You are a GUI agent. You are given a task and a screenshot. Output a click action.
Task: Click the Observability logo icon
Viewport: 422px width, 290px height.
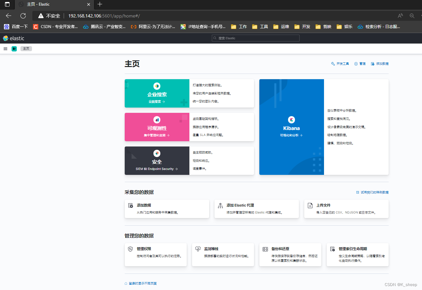(157, 120)
